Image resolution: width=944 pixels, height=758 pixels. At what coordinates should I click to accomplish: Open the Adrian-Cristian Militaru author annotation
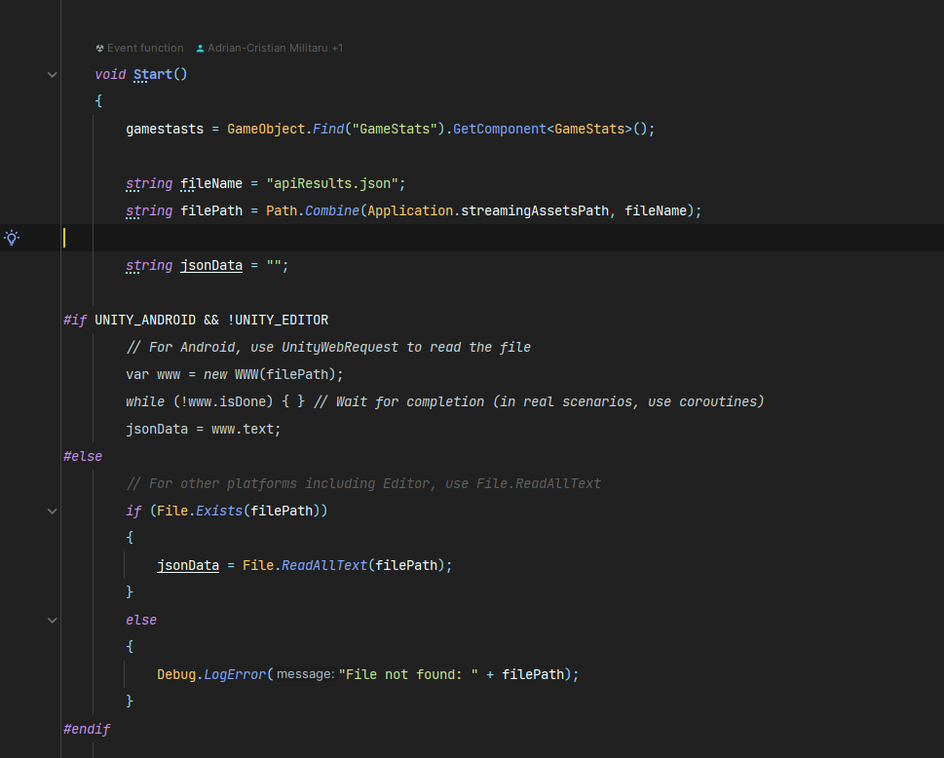268,48
